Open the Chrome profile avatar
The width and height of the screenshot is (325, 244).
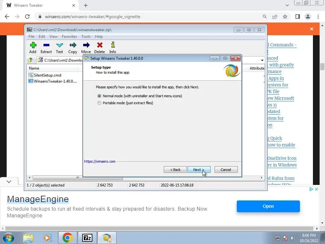(308, 17)
